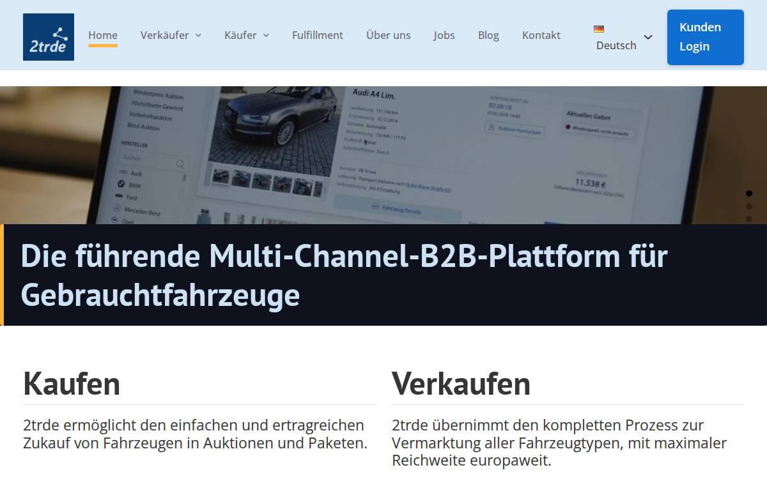Viewport: 767px width, 479px height.
Task: Click the 2trde logo
Action: 49,37
